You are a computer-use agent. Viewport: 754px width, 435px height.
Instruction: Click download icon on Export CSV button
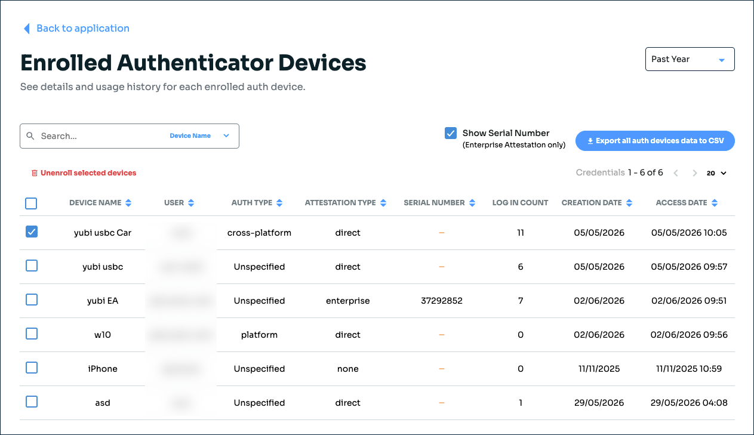590,141
